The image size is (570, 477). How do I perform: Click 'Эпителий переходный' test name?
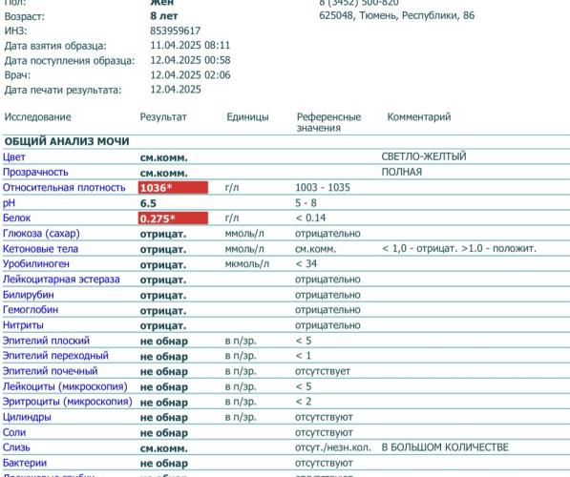click(55, 355)
